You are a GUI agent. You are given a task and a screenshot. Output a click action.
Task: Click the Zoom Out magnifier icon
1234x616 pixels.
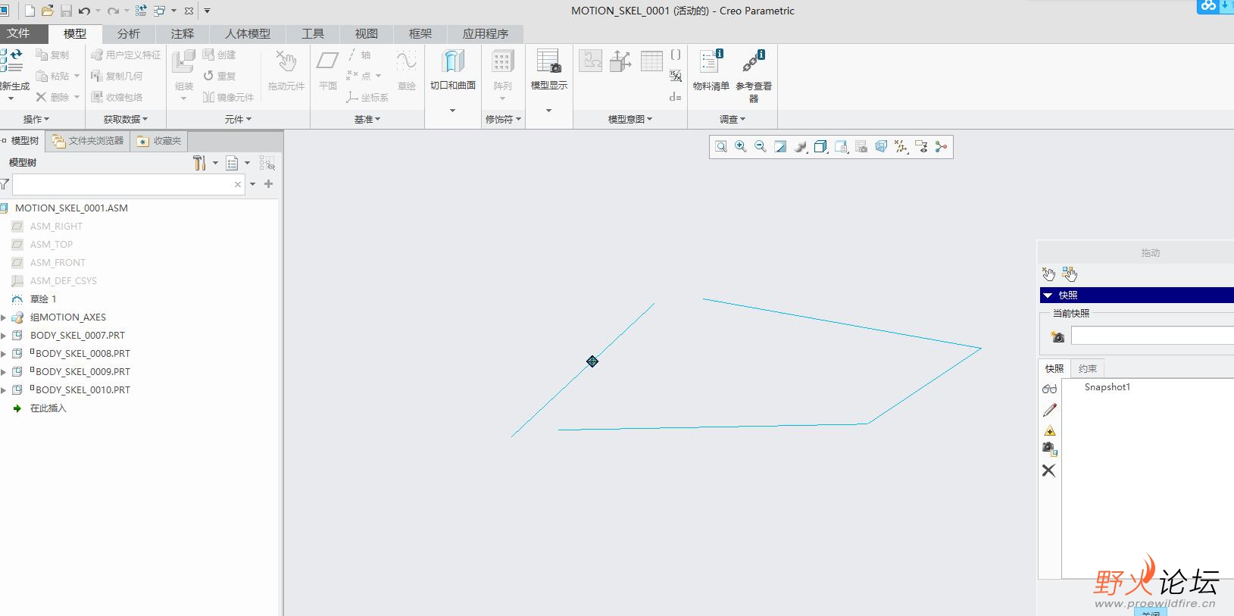[x=761, y=147]
